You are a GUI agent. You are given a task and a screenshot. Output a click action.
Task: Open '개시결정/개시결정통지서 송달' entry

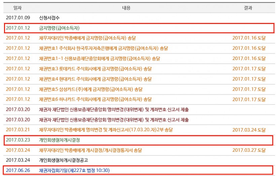(90, 150)
